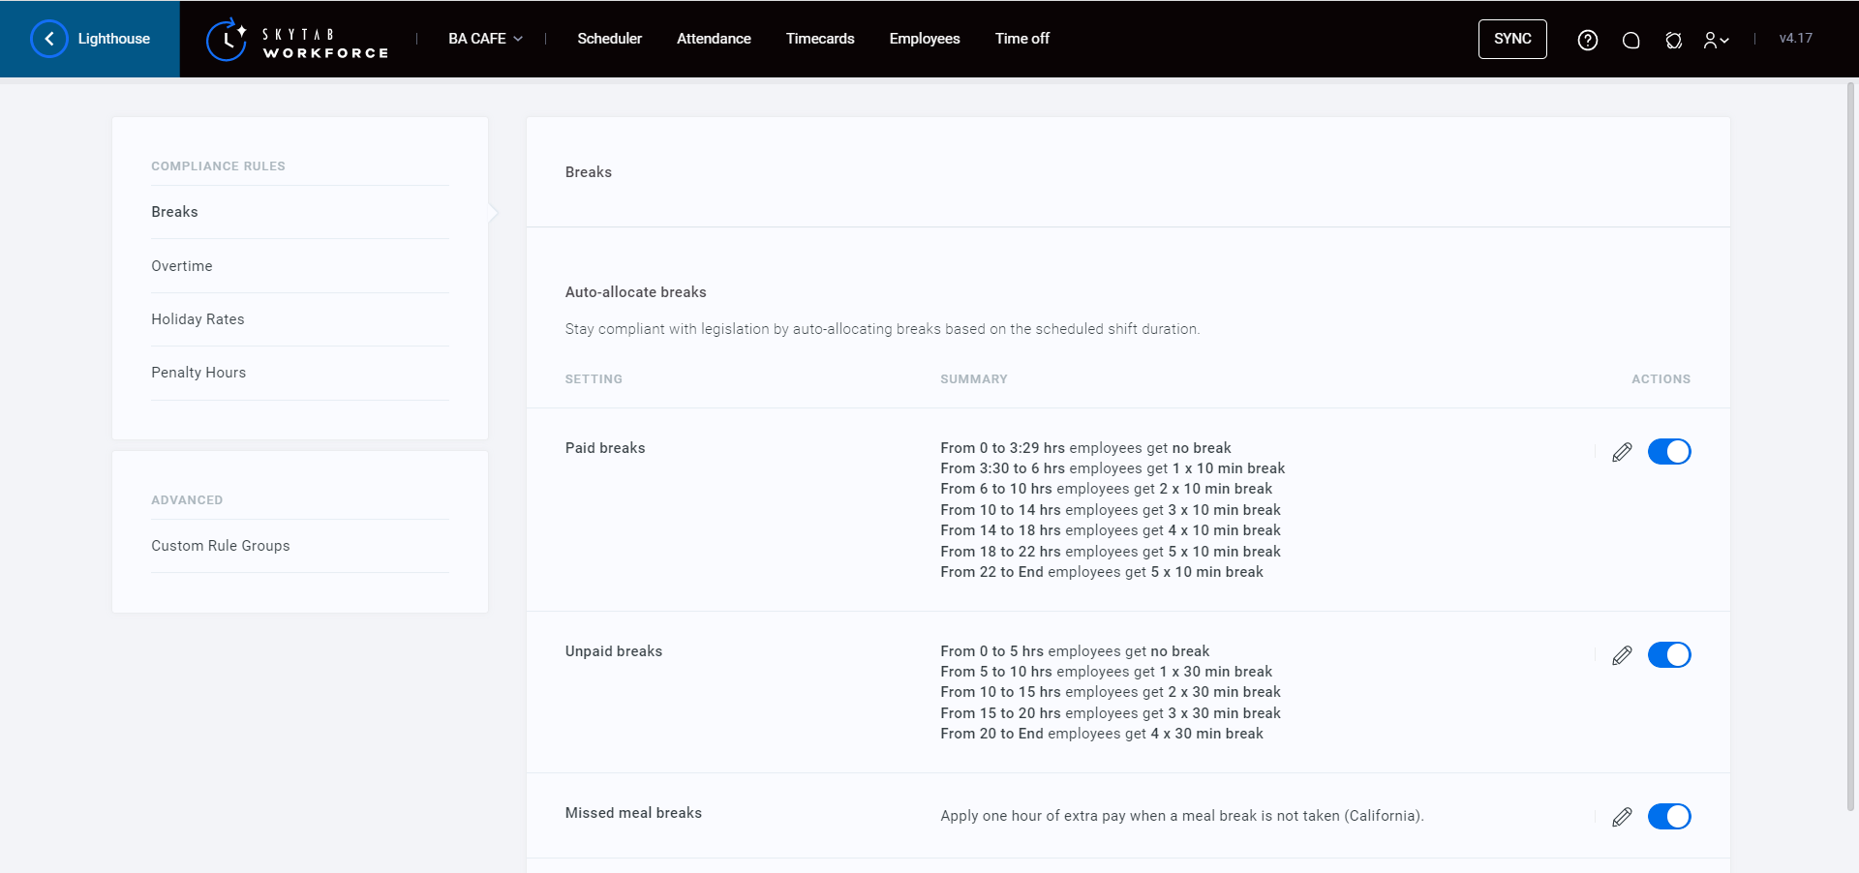Open the Scheduler page

click(609, 39)
